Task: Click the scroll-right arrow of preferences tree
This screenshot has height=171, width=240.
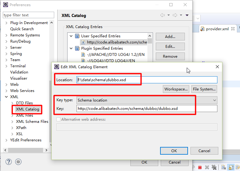Action: (x=46, y=150)
